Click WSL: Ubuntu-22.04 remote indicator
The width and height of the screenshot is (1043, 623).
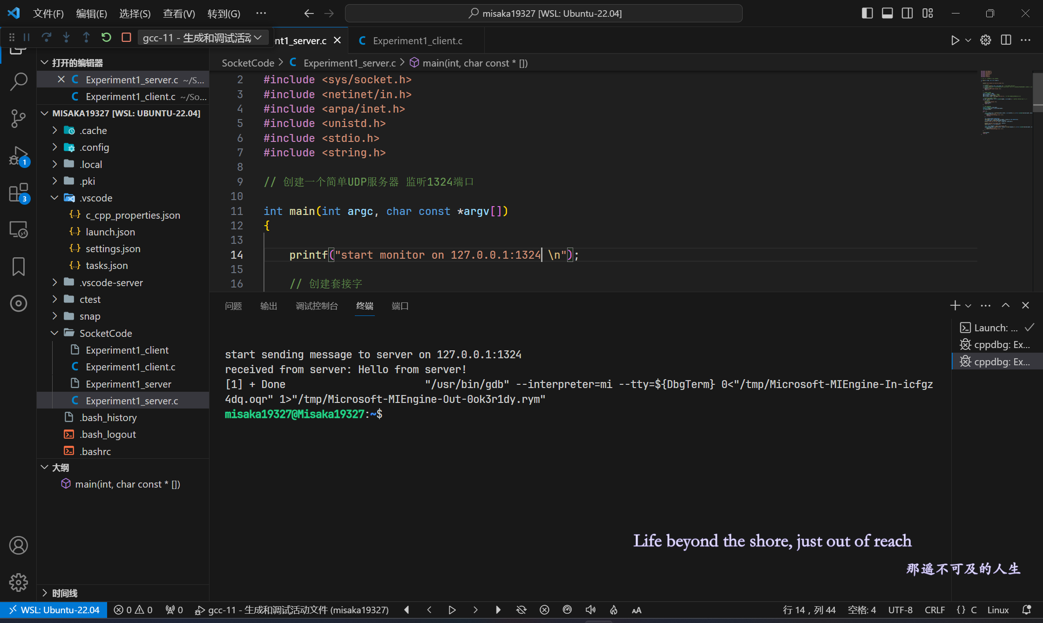click(x=54, y=610)
